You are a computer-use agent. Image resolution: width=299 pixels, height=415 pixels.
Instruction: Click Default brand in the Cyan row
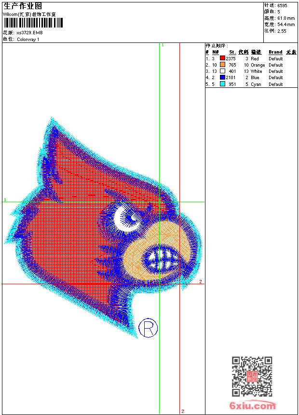(276, 84)
